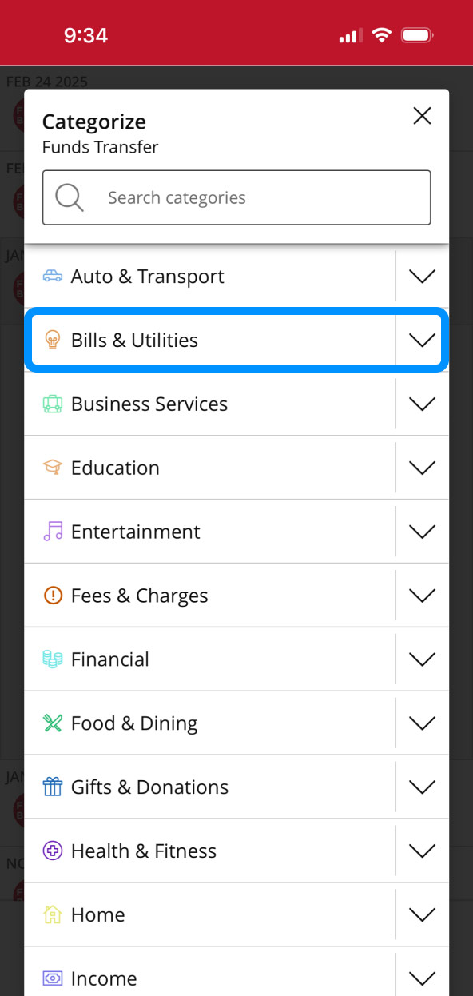This screenshot has height=996, width=473.
Task: Expand the Auto & Transport subcategories
Action: [422, 276]
